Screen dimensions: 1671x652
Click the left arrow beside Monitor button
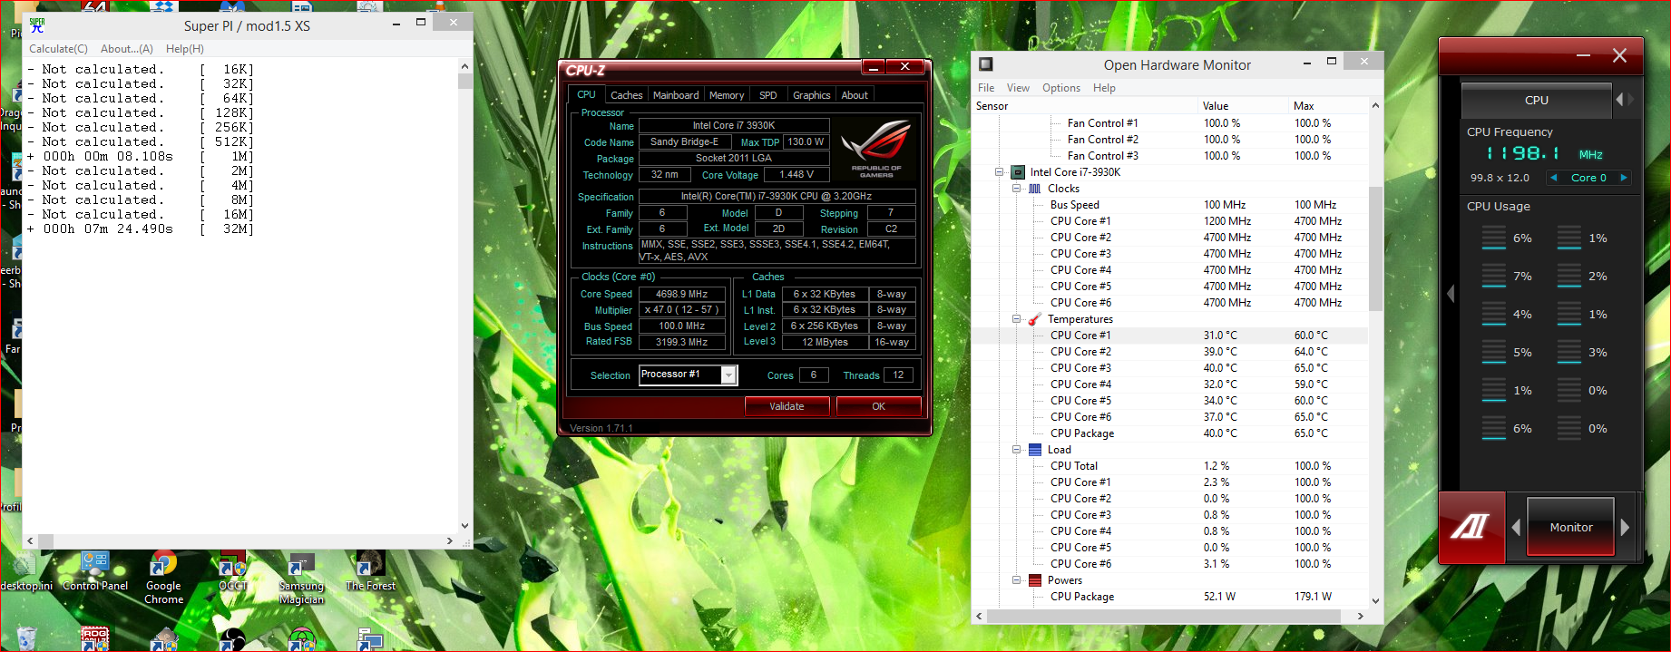pyautogui.click(x=1516, y=527)
